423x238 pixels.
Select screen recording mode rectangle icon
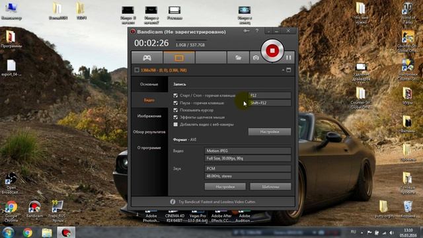(179, 58)
